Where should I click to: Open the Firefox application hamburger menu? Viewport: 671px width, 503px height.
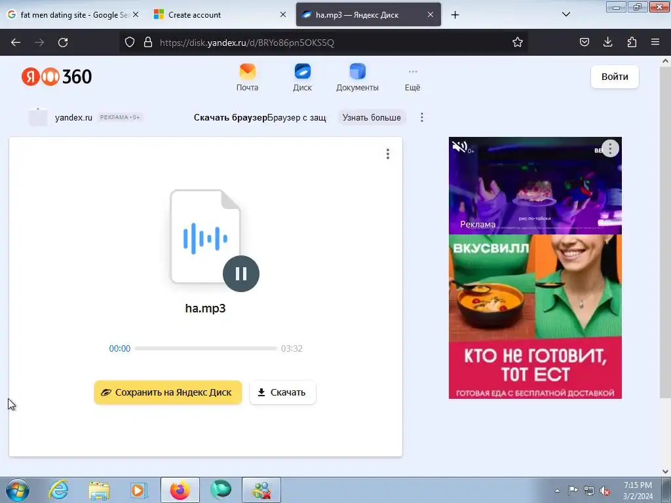click(655, 42)
